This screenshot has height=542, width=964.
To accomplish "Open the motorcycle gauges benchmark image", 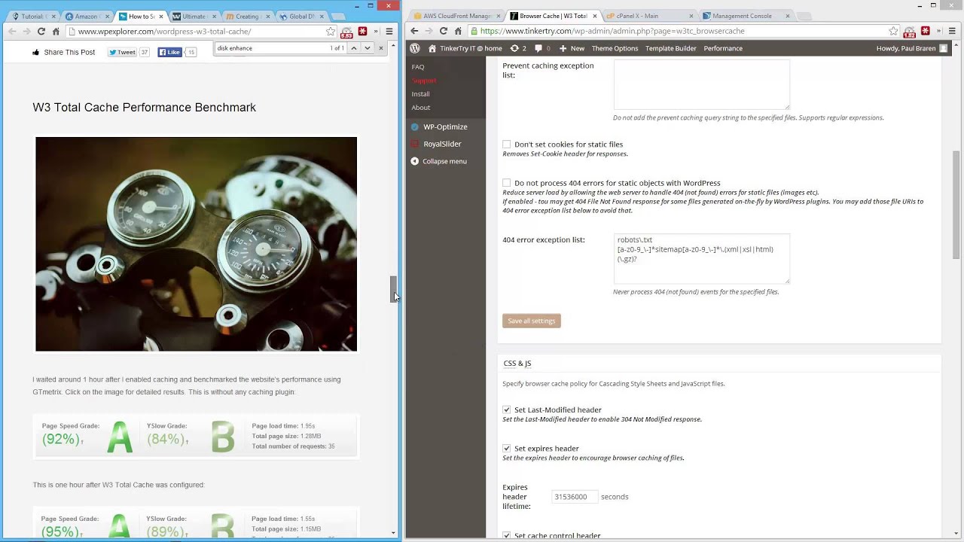I will click(x=196, y=244).
